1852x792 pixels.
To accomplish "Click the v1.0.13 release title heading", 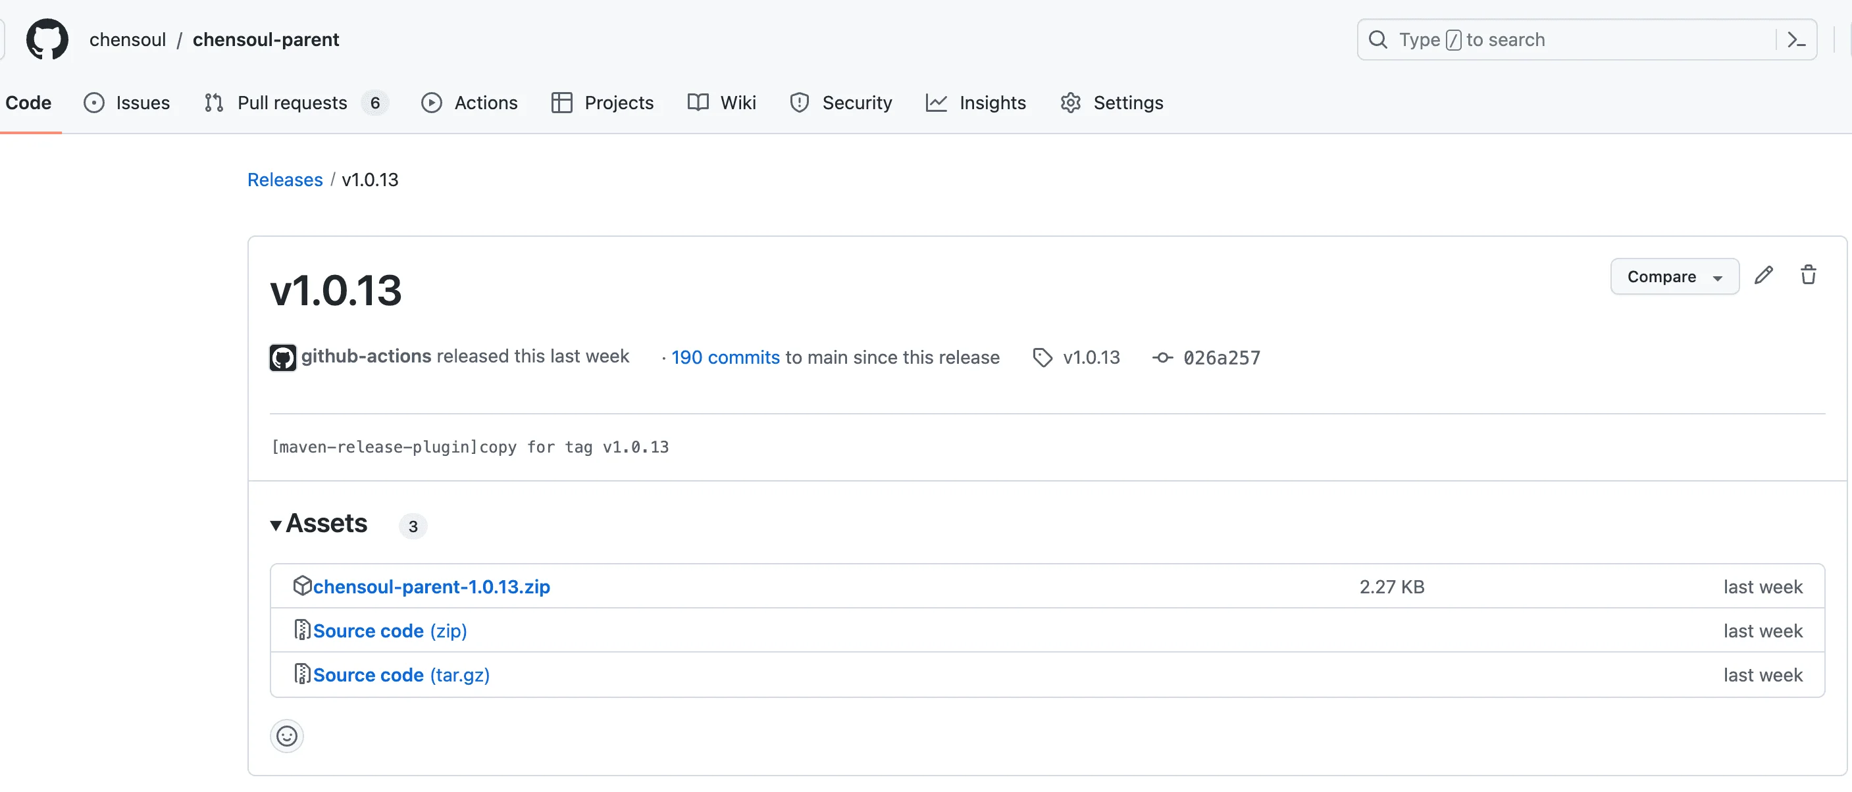I will (x=336, y=290).
